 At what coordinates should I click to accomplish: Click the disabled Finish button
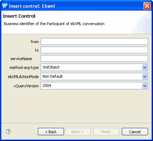[x=106, y=132]
